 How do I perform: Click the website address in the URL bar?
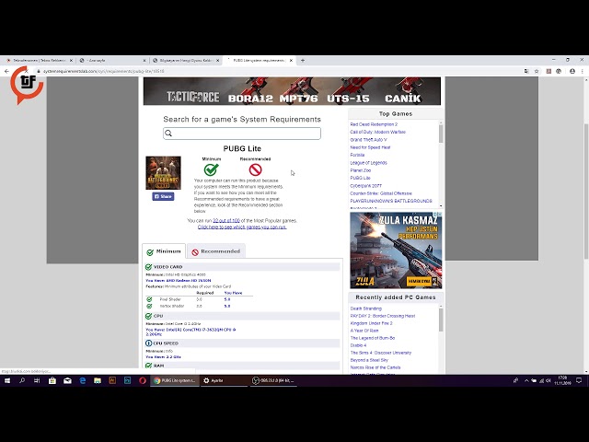103,71
